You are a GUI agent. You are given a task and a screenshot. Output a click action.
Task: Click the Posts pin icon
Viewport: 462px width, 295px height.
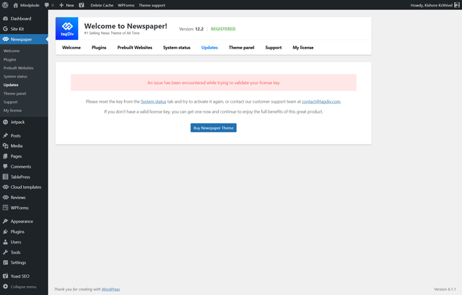[5, 135]
